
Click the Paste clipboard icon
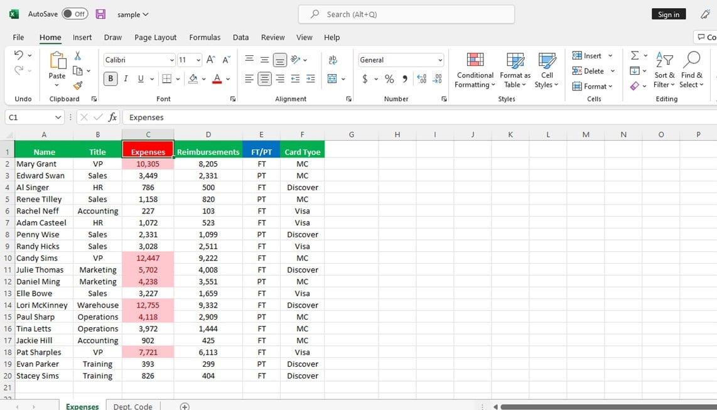point(57,60)
